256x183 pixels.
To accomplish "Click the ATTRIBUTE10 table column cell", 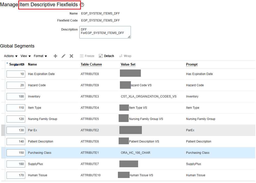I will click(x=90, y=175).
